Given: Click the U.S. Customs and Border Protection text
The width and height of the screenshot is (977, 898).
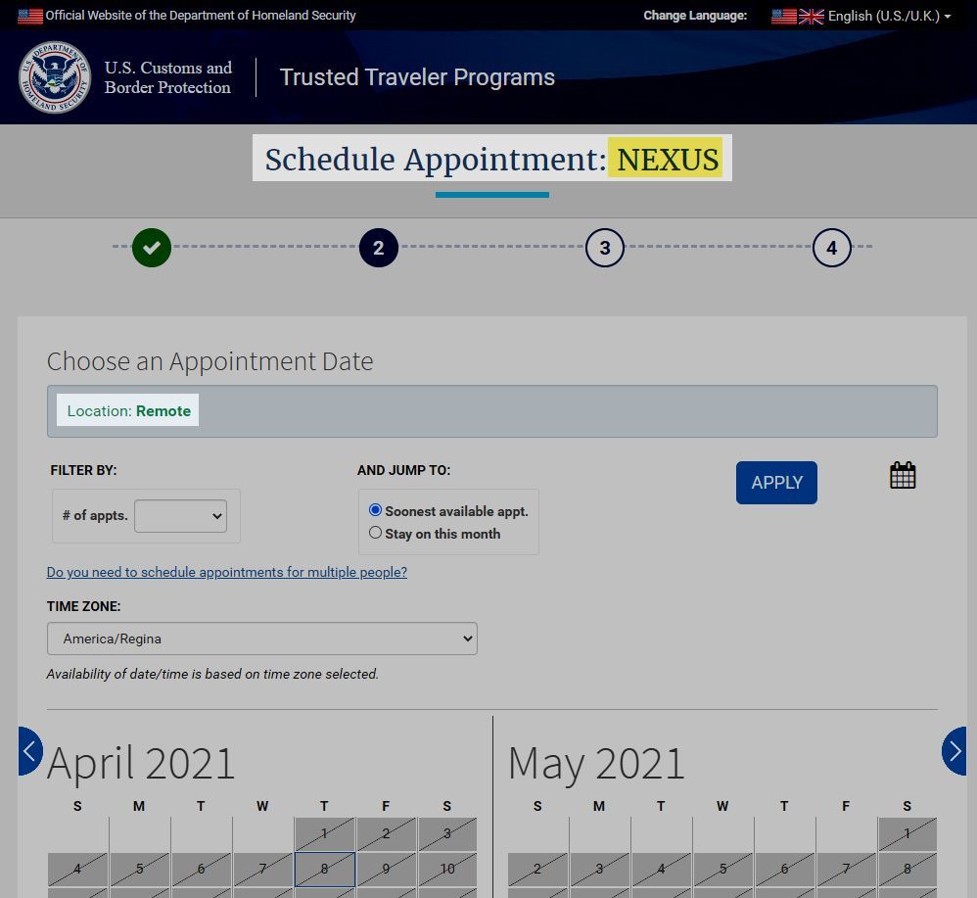Looking at the screenshot, I should (167, 77).
